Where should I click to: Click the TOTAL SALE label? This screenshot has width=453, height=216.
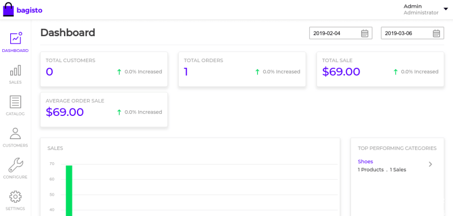tap(337, 61)
